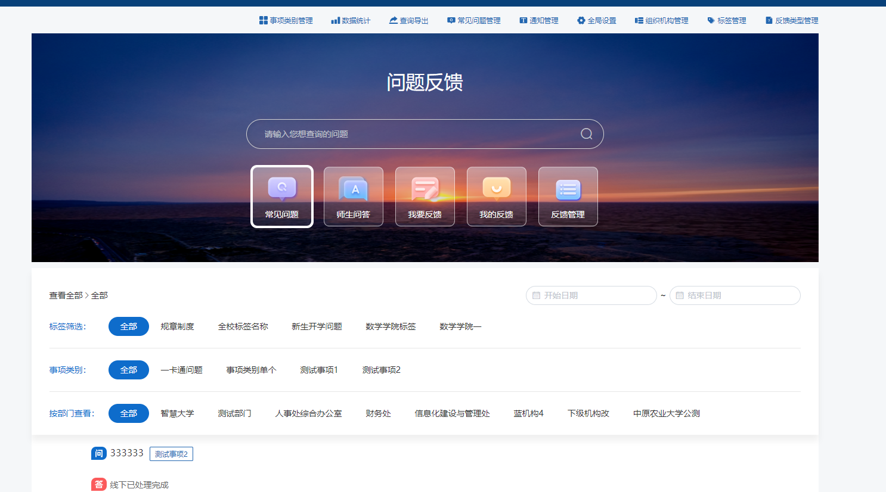Select 全部 in 标签筛选 row
Screen dimensions: 886x492
[129, 326]
